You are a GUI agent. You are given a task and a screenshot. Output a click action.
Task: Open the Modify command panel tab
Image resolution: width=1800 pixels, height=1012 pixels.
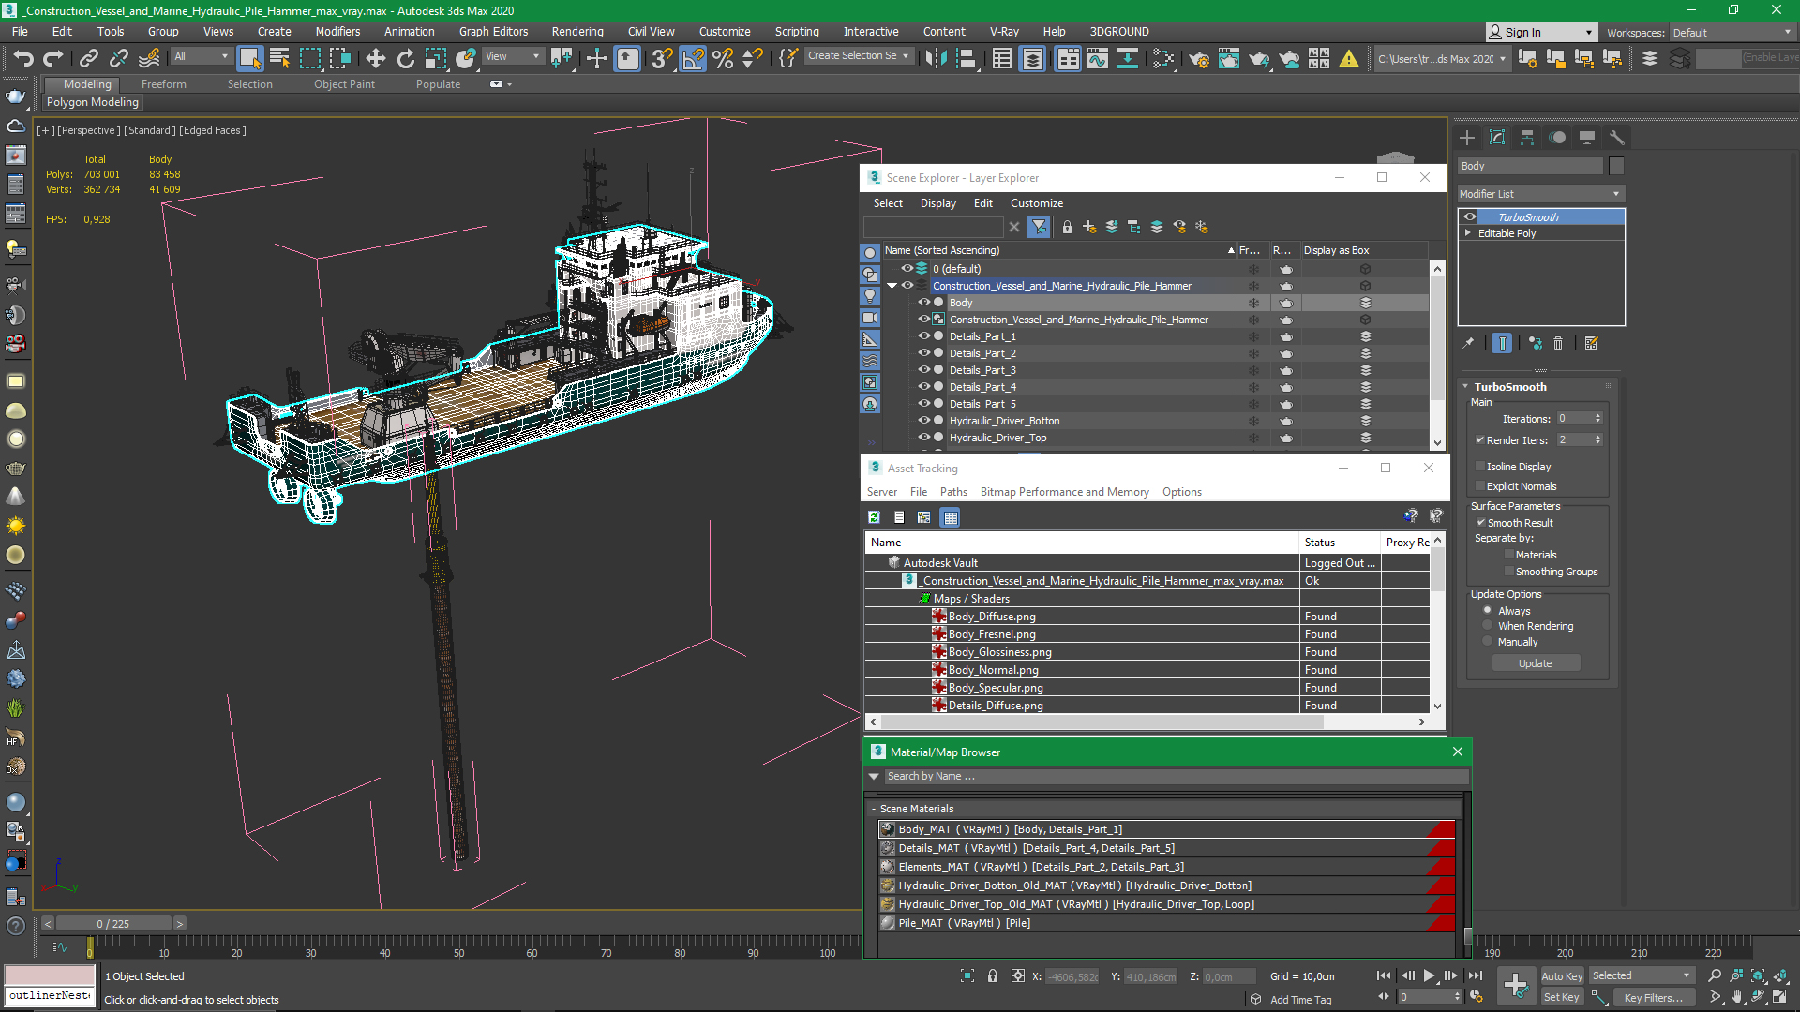1497,137
